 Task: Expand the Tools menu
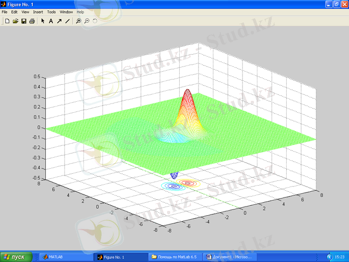[x=51, y=12]
